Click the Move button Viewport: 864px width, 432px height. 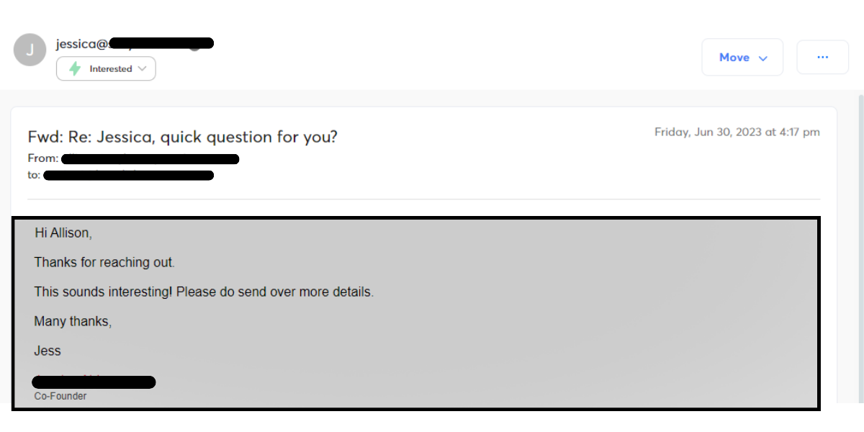(x=734, y=58)
